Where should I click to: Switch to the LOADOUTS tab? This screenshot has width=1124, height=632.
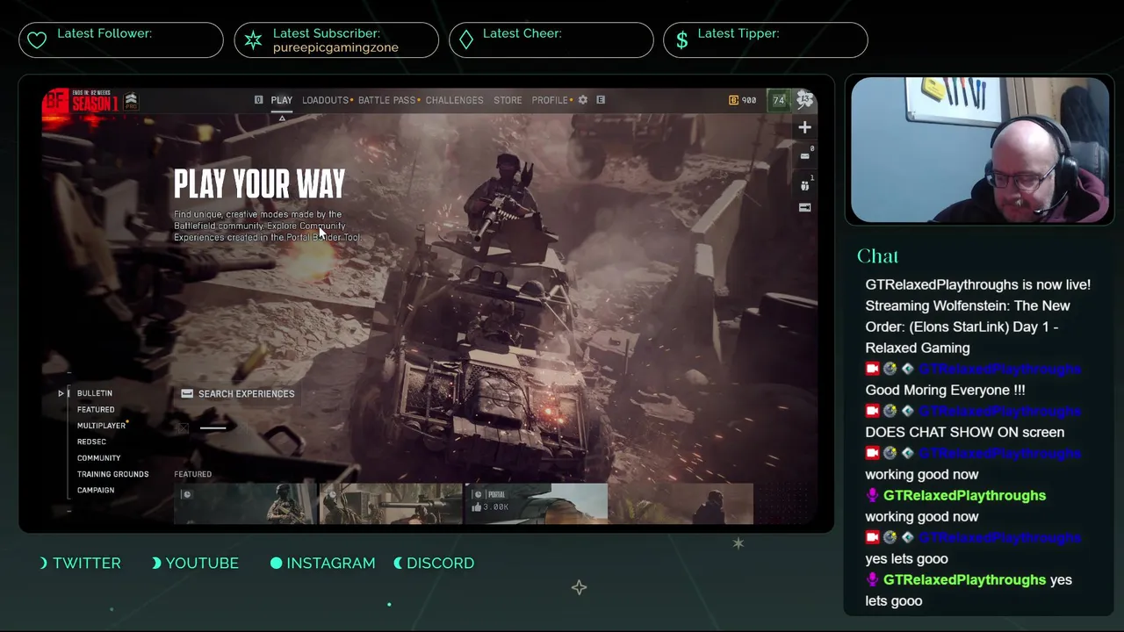point(325,100)
